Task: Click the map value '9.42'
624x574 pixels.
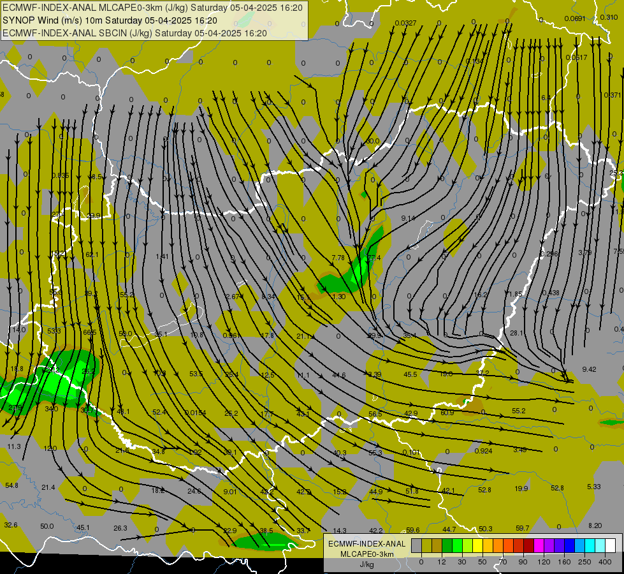Action: (x=589, y=369)
